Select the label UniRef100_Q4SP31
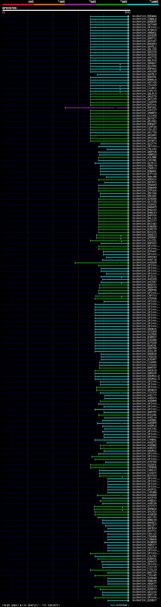Viewport: 161px width, 607px height. coord(144,490)
